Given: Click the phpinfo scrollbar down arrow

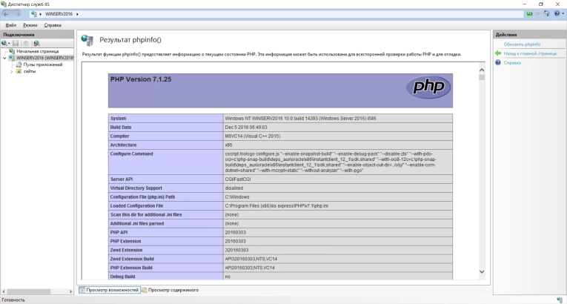Looking at the screenshot, I should pyautogui.click(x=482, y=272).
